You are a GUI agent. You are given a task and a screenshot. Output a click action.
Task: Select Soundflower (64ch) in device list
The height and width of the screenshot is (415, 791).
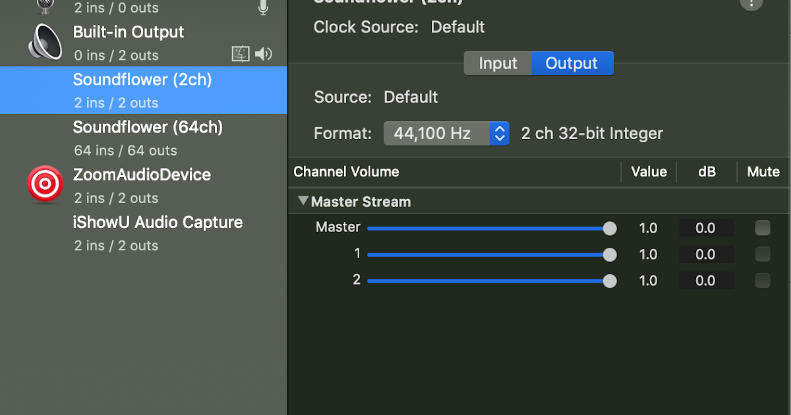[x=148, y=138]
